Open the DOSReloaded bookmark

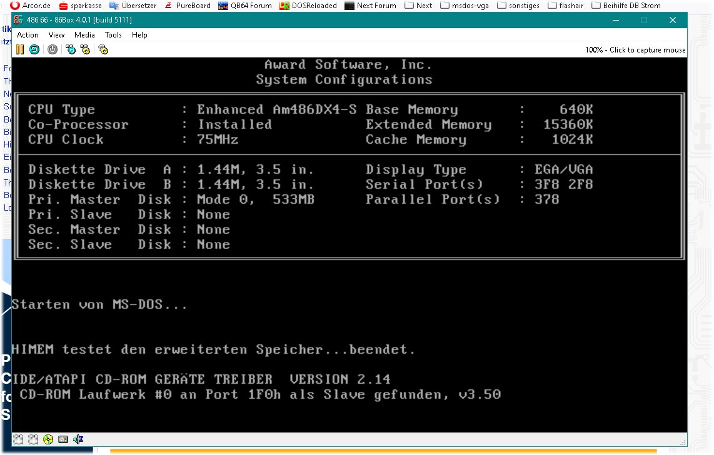pos(308,6)
